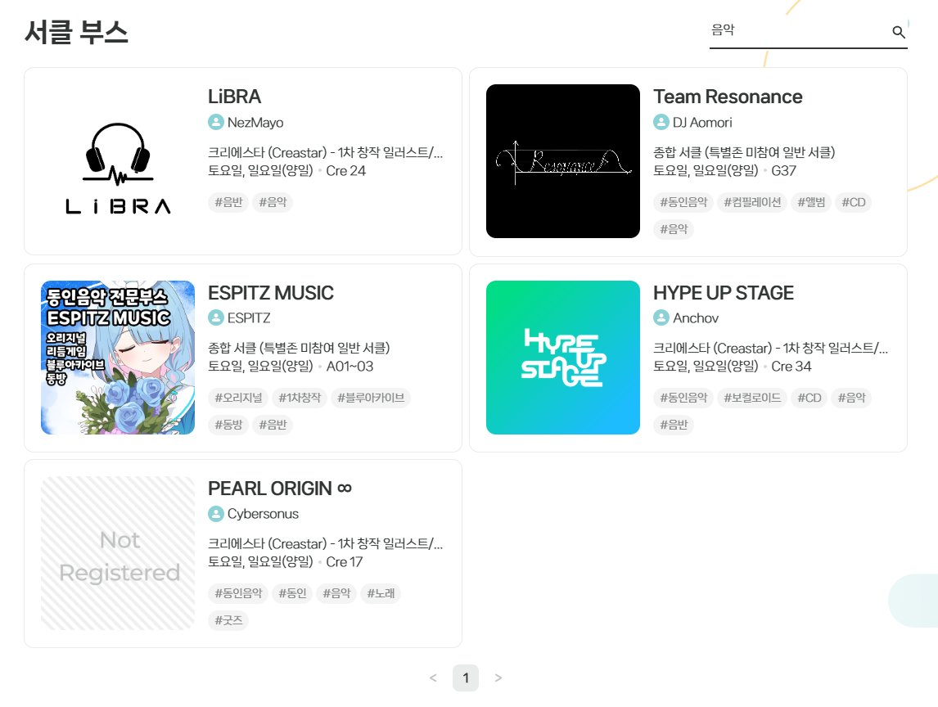Select the Anchov author name
This screenshot has width=938, height=707.
(696, 318)
